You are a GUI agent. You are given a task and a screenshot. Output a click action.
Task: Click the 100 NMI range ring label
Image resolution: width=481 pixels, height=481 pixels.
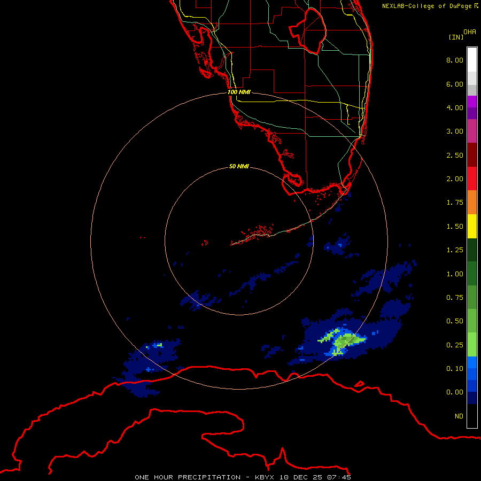(x=239, y=92)
